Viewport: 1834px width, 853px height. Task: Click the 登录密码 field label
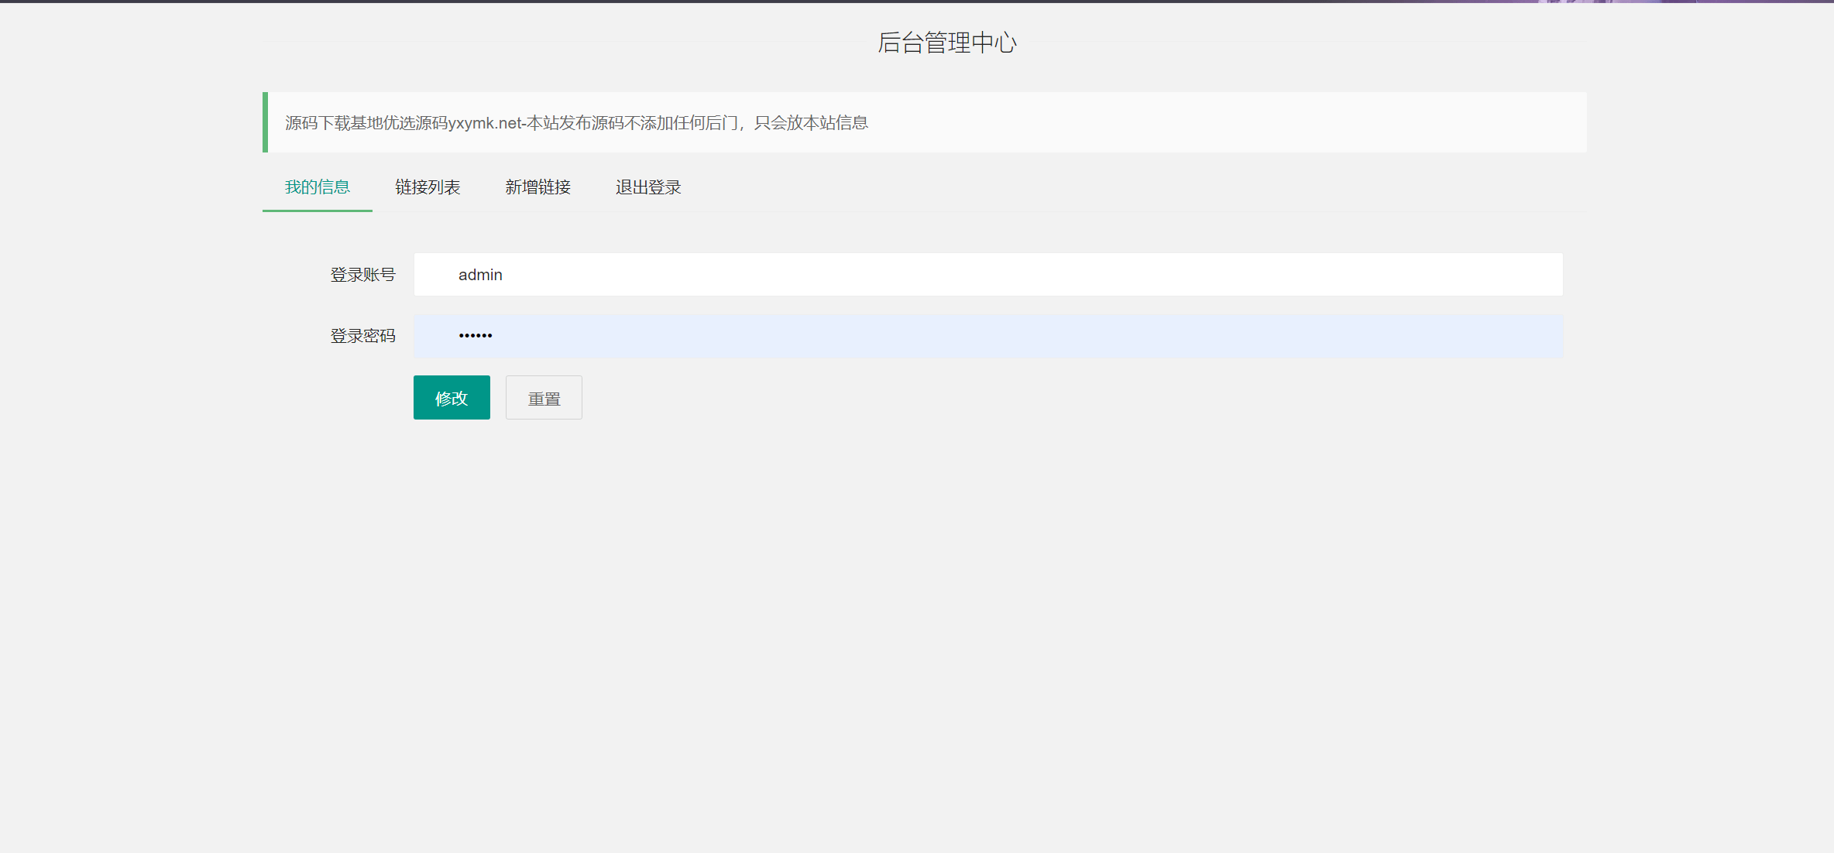(362, 336)
